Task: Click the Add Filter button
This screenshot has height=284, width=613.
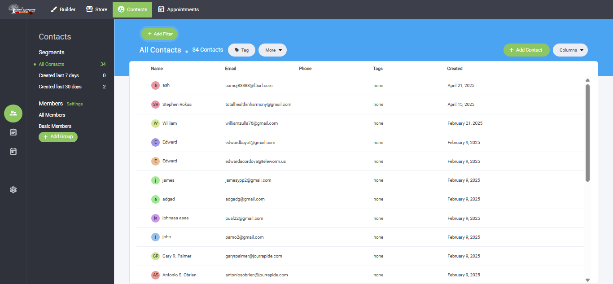Action: [160, 34]
